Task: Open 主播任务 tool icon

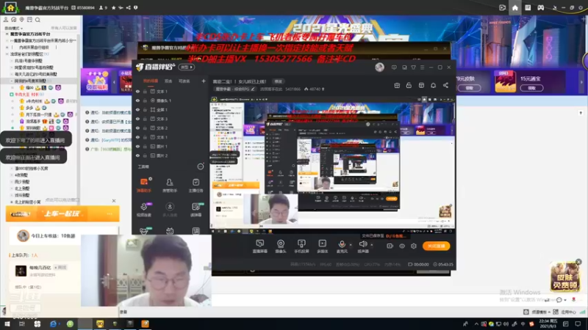Action: click(196, 185)
